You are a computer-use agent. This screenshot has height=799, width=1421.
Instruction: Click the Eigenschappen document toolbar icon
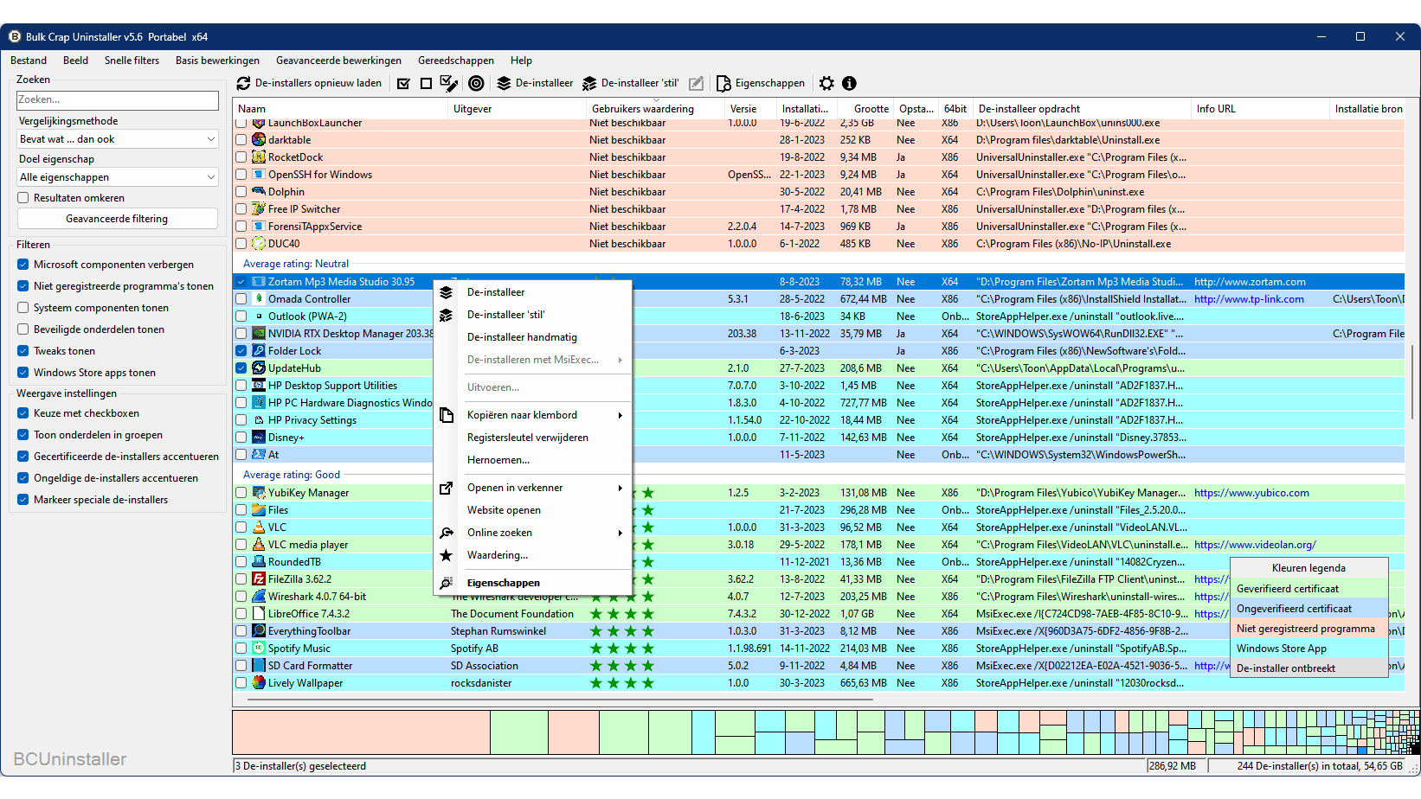tap(723, 84)
